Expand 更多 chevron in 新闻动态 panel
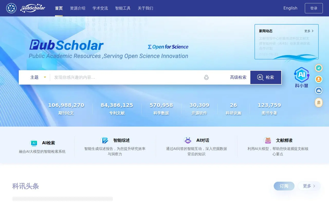Screen dimensions: 329x205 (x=309, y=31)
